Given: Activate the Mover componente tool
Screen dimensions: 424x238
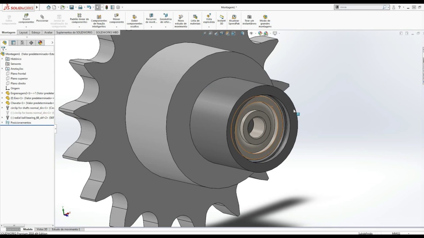Looking at the screenshot, I should 116,19.
